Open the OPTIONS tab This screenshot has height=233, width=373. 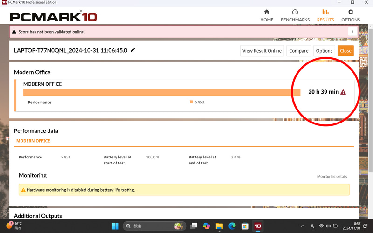click(x=351, y=16)
